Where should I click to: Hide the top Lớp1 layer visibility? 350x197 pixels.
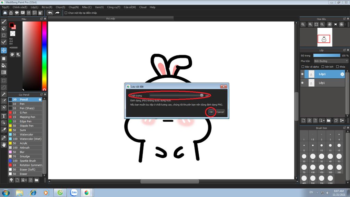302,74
